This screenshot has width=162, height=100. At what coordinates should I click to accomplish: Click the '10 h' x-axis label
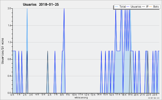74,95
